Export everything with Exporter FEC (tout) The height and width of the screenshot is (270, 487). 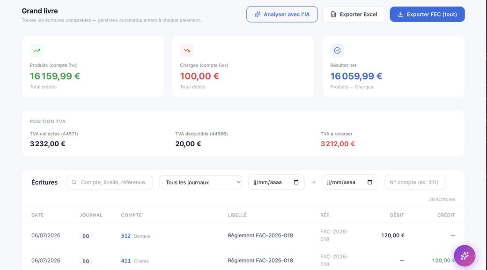pyautogui.click(x=427, y=15)
